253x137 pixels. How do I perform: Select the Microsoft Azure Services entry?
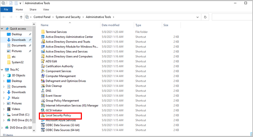click(x=61, y=120)
